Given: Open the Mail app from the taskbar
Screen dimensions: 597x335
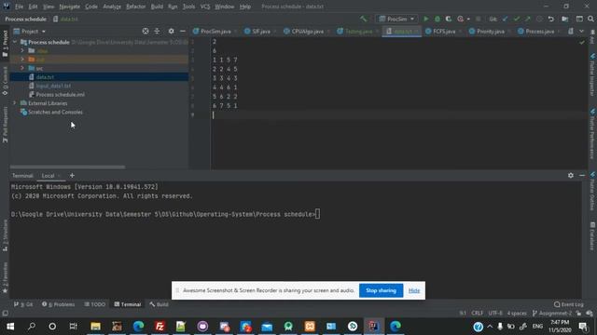Looking at the screenshot, I should coord(267,326).
